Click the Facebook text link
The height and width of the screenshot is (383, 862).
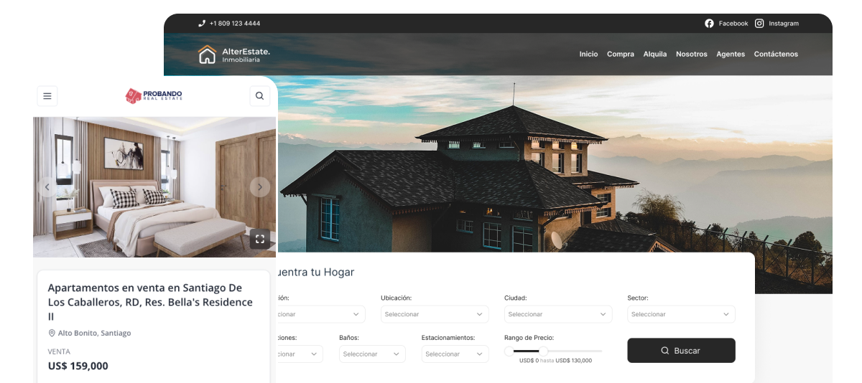tap(733, 24)
